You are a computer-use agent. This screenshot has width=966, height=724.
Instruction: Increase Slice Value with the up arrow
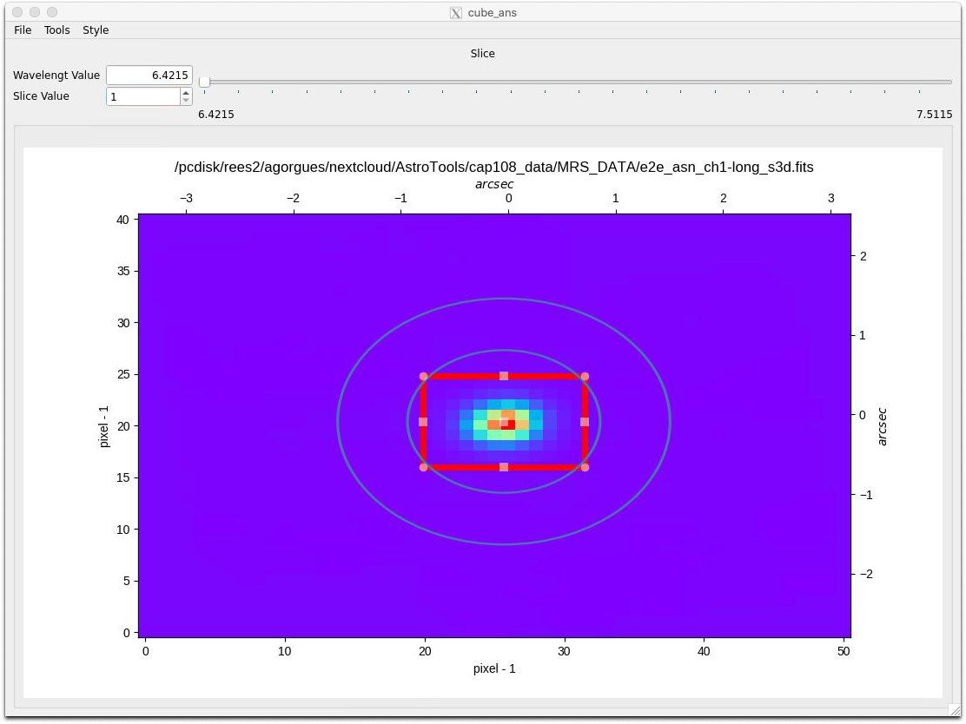[186, 92]
